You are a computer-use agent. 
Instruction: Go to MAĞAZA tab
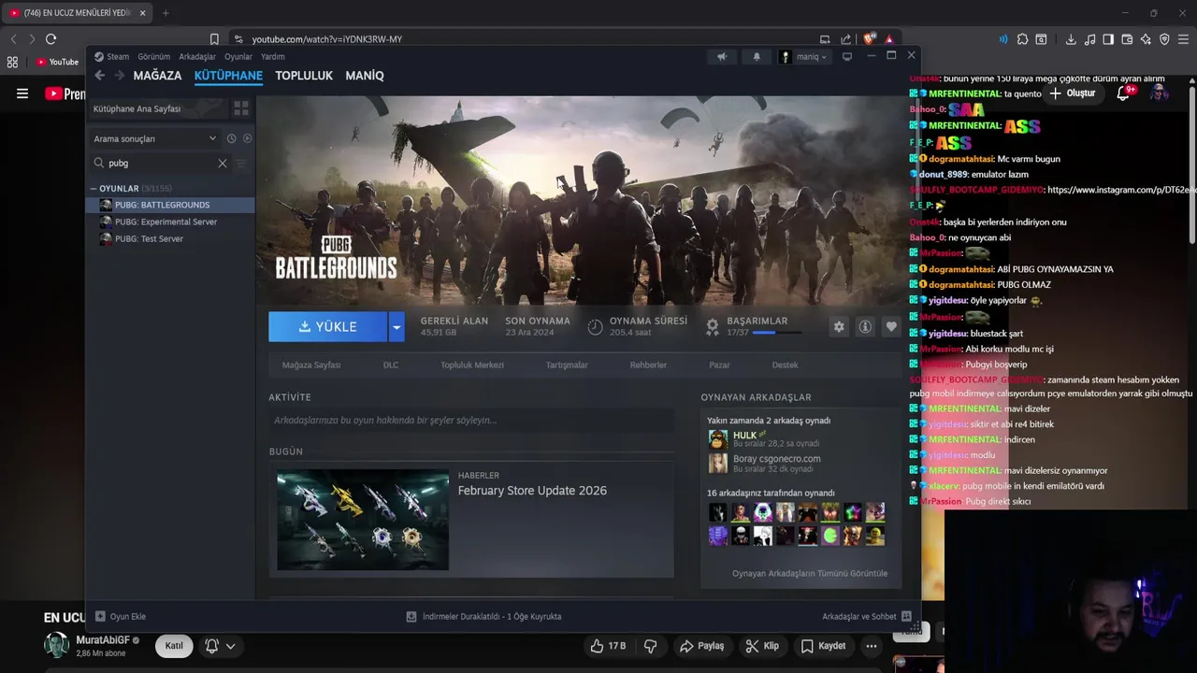tap(157, 76)
